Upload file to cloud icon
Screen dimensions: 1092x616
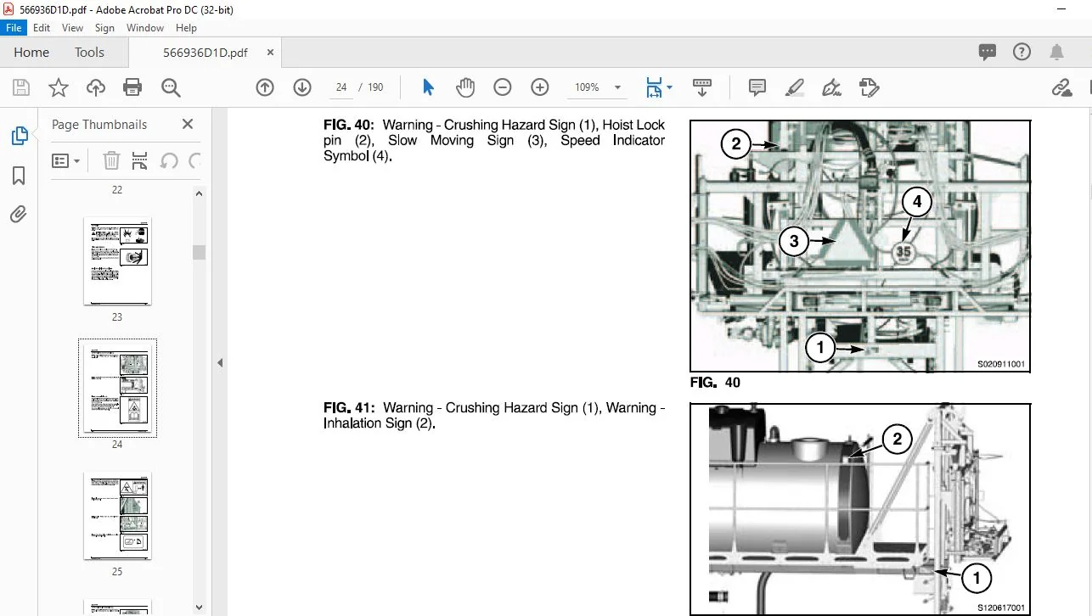tap(96, 87)
